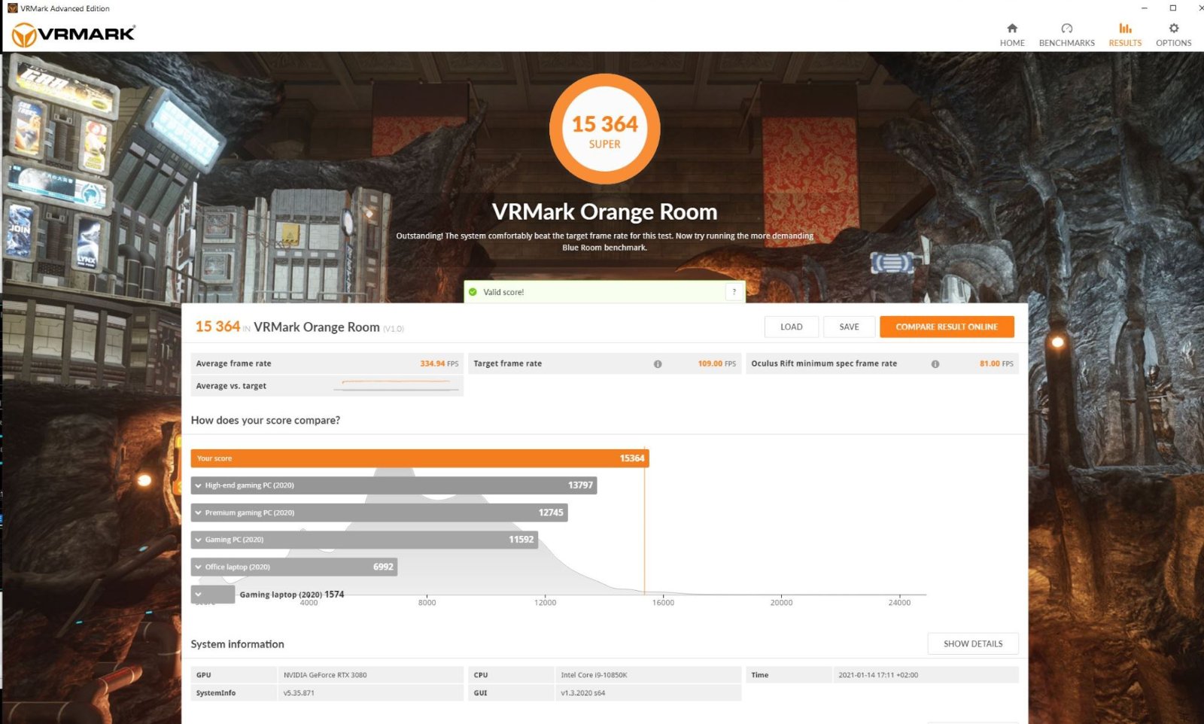Open the Results bar chart icon

coord(1125,29)
